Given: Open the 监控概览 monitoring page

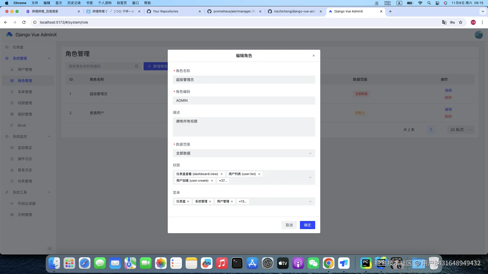Looking at the screenshot, I should pos(25,147).
